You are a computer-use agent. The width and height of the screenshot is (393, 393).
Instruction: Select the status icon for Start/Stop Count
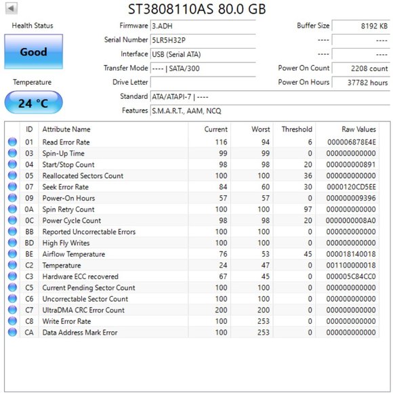pyautogui.click(x=12, y=165)
